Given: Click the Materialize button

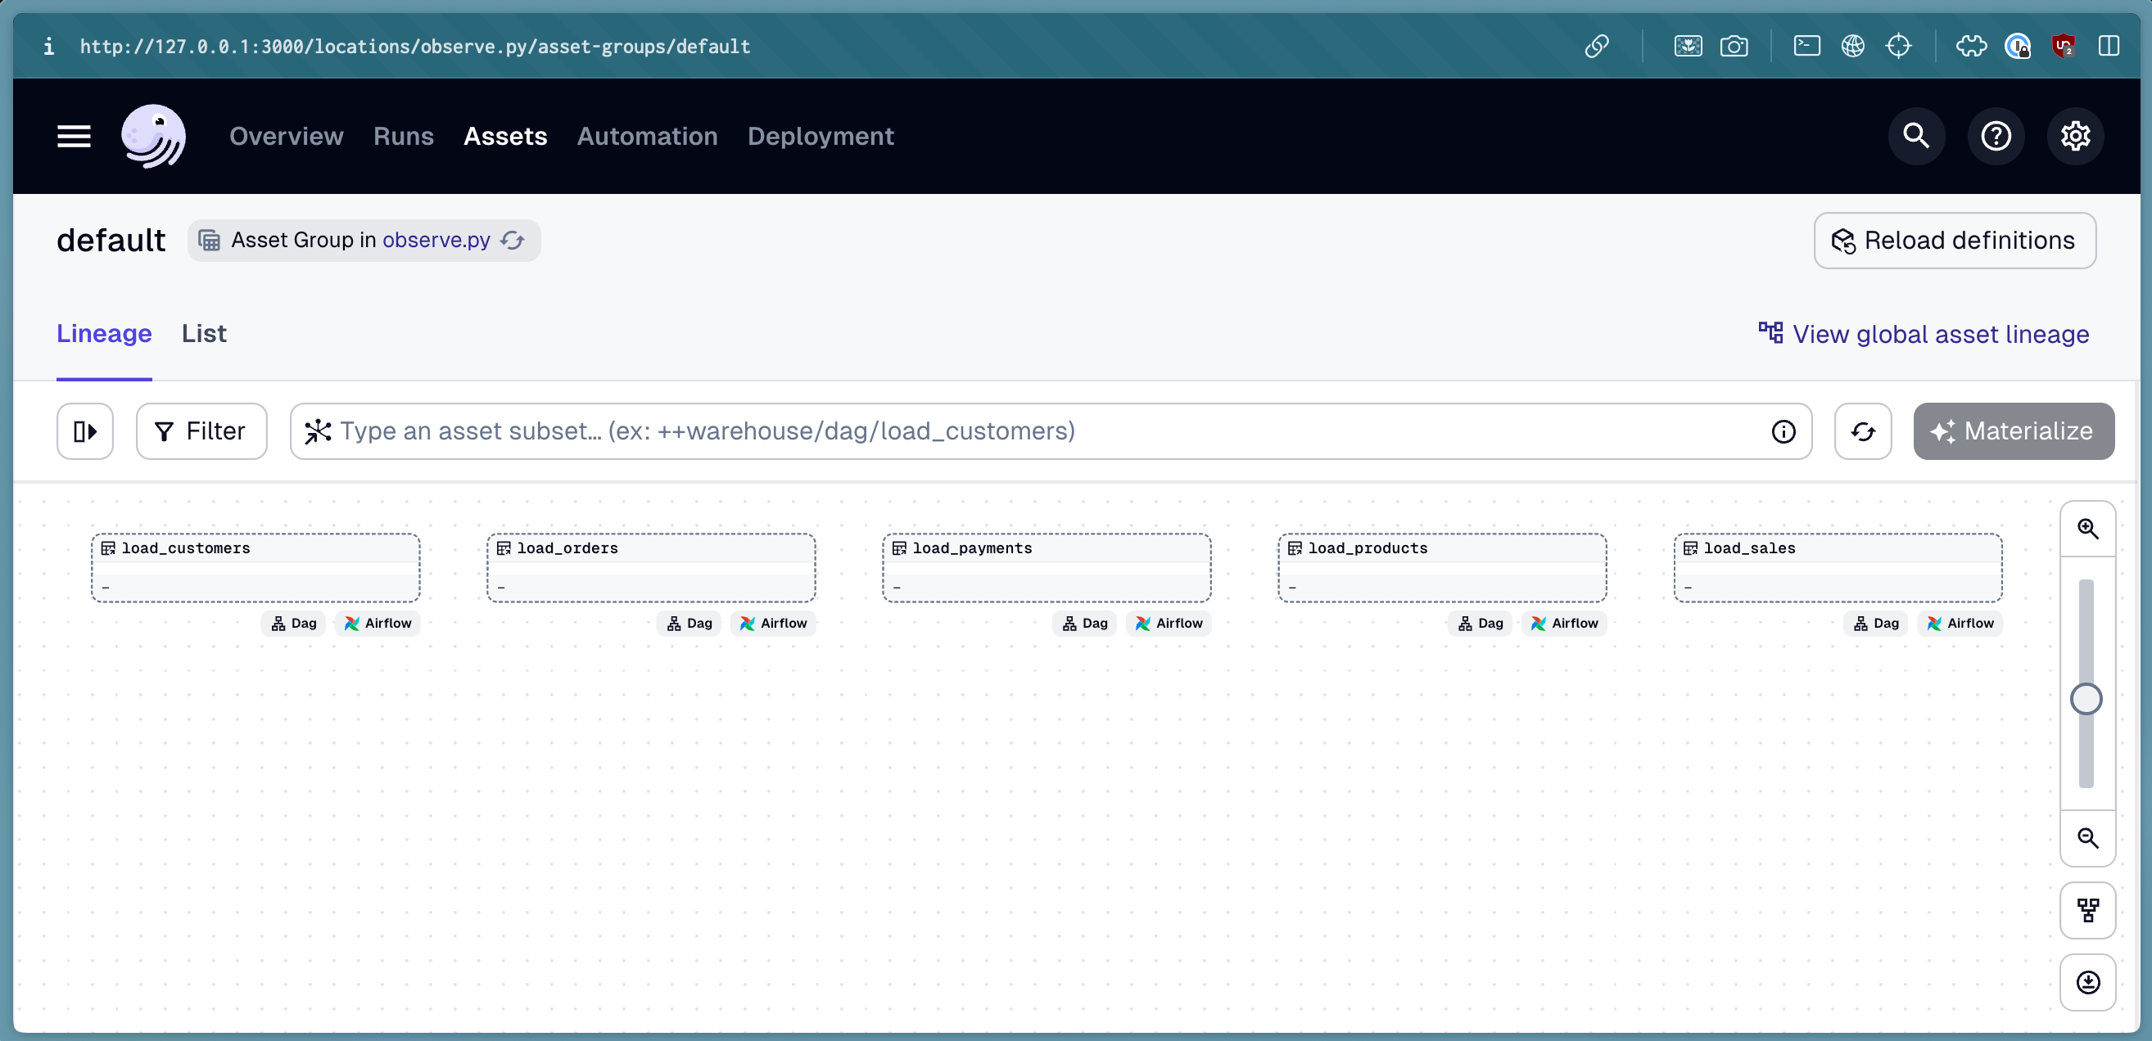Looking at the screenshot, I should click(2014, 430).
